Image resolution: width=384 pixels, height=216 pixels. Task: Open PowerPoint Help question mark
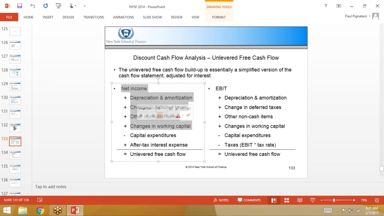(326, 6)
